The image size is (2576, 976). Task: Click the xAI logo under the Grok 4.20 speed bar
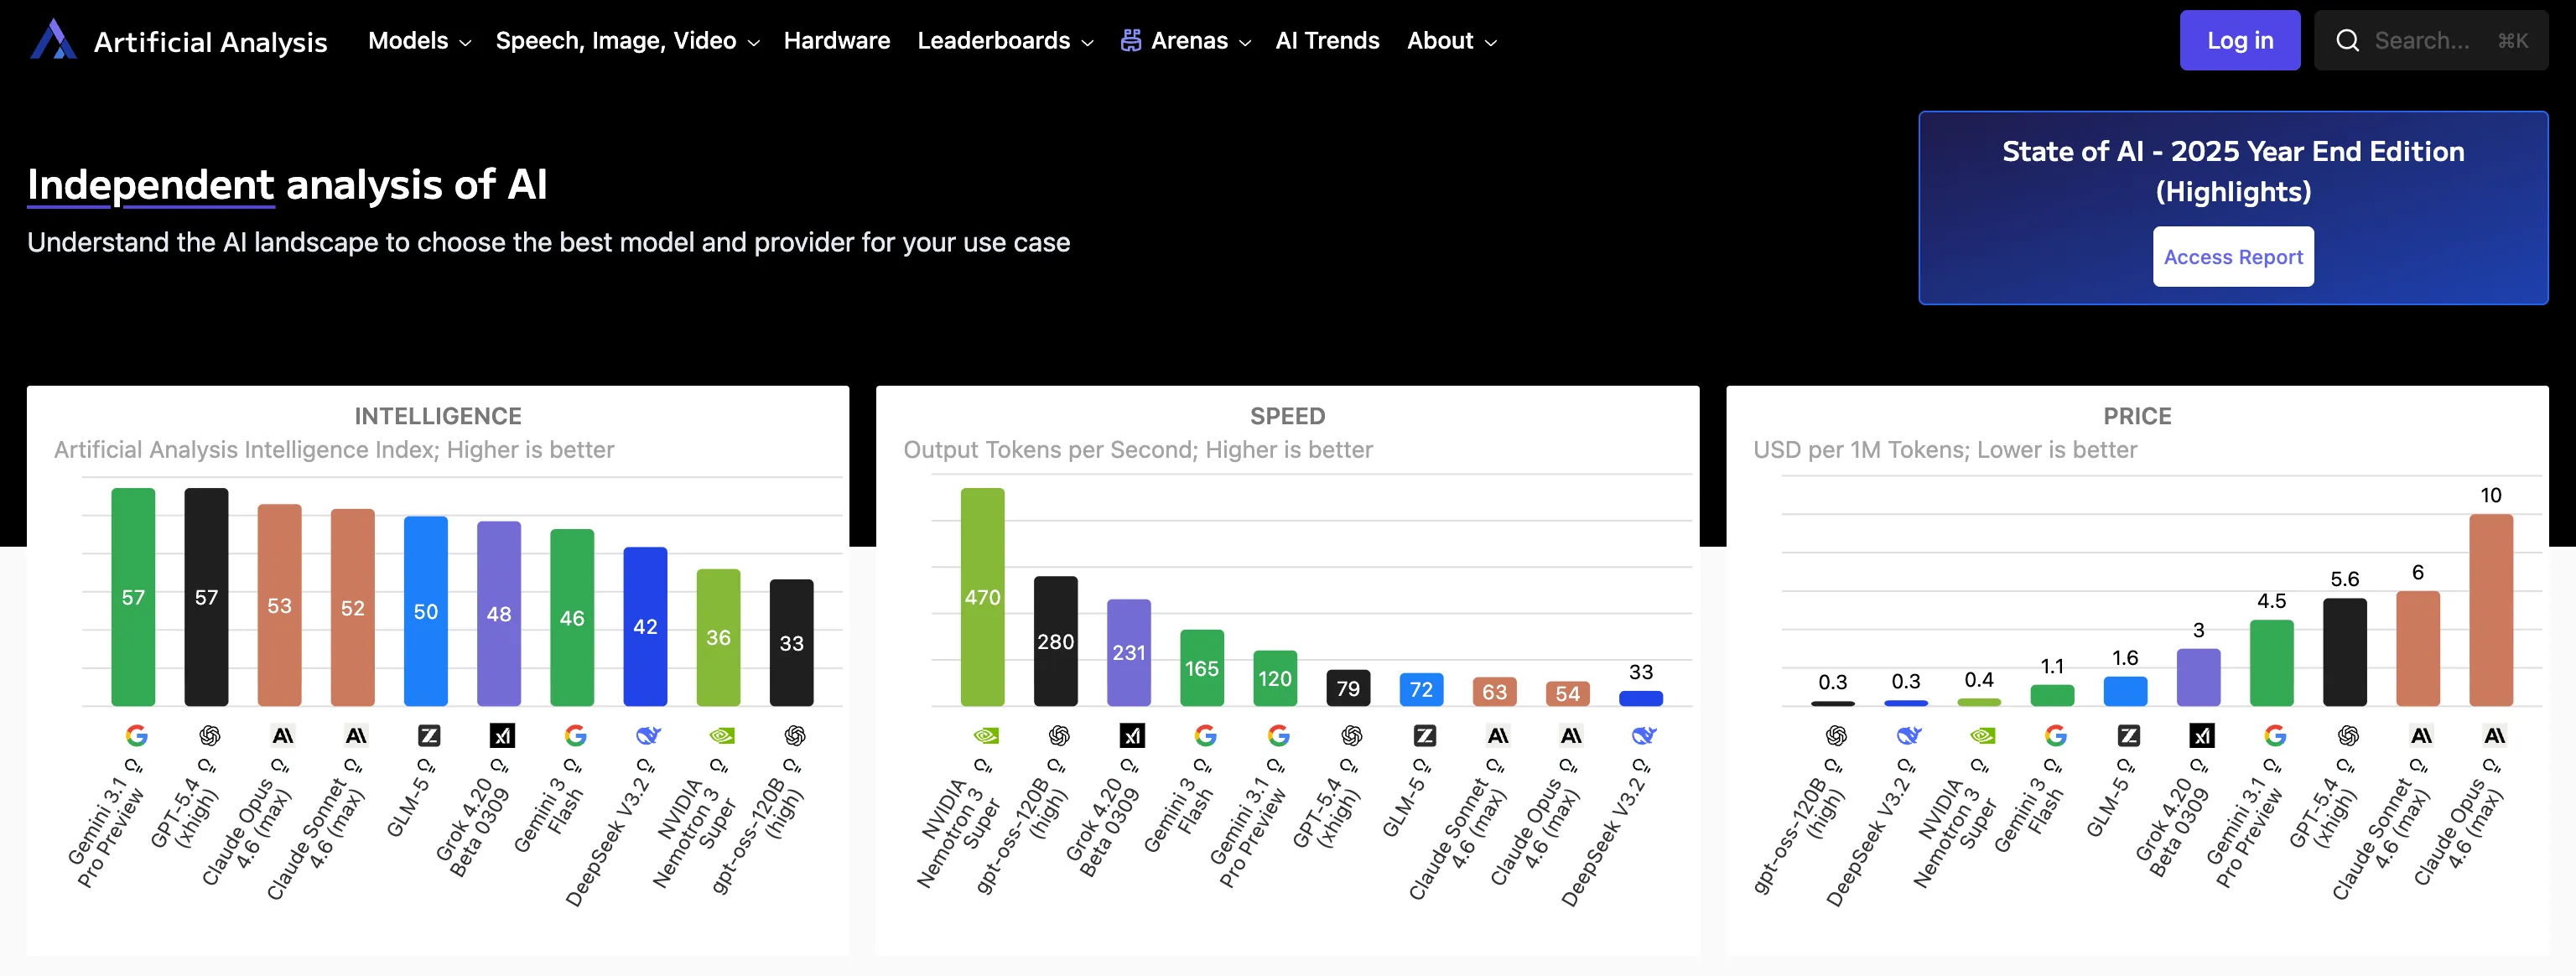1132,736
